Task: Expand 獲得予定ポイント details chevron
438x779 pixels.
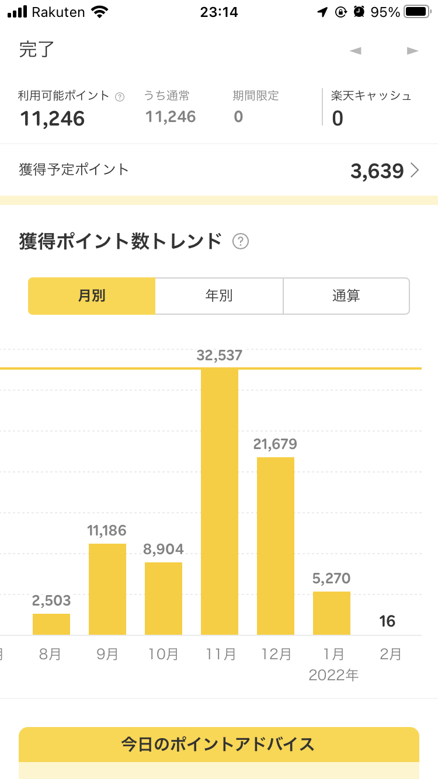Action: (x=415, y=171)
